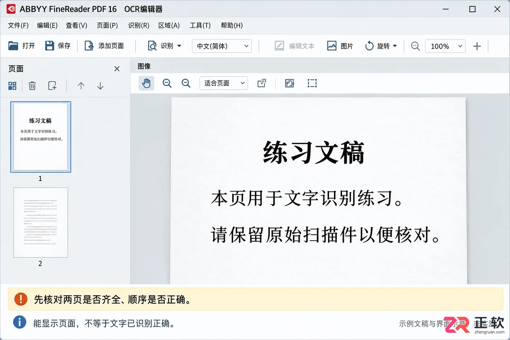Open the 适合页面 fit dropdown
Image resolution: width=510 pixels, height=340 pixels.
223,83
